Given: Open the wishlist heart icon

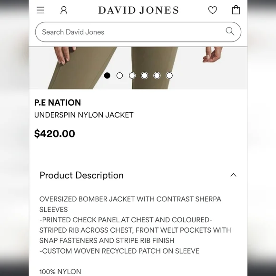Looking at the screenshot, I should click(213, 10).
